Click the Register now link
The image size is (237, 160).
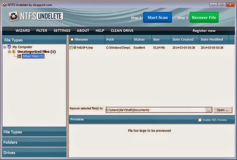tap(204, 31)
